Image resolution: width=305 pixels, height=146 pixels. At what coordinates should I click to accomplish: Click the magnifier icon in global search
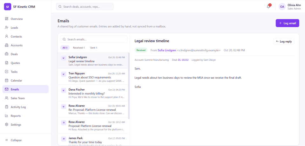[x=60, y=7]
